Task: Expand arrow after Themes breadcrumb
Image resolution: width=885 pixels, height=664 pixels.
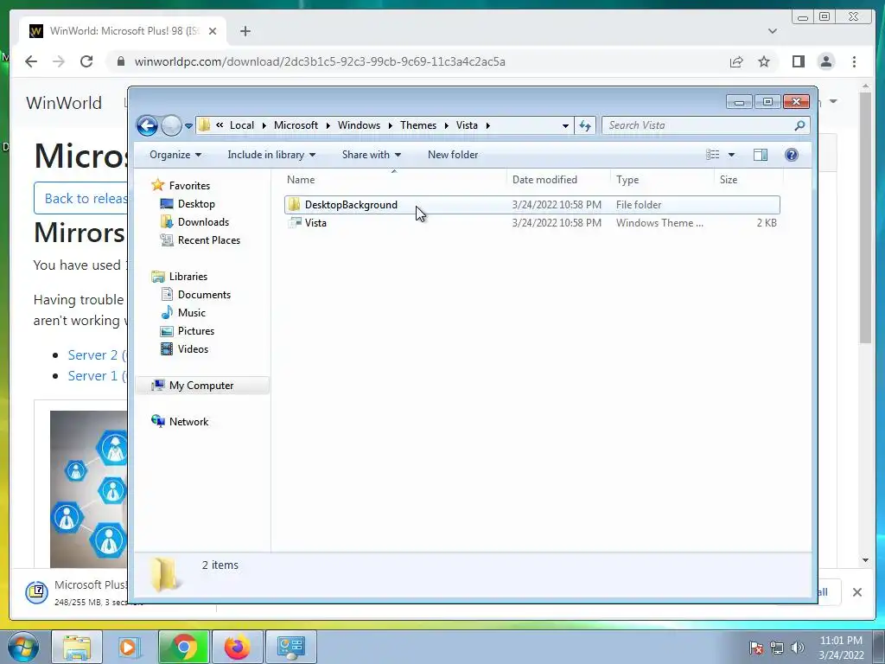Action: (x=447, y=125)
